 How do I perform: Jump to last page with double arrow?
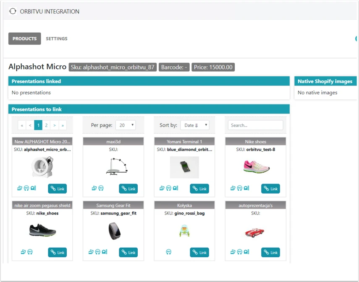(x=63, y=125)
